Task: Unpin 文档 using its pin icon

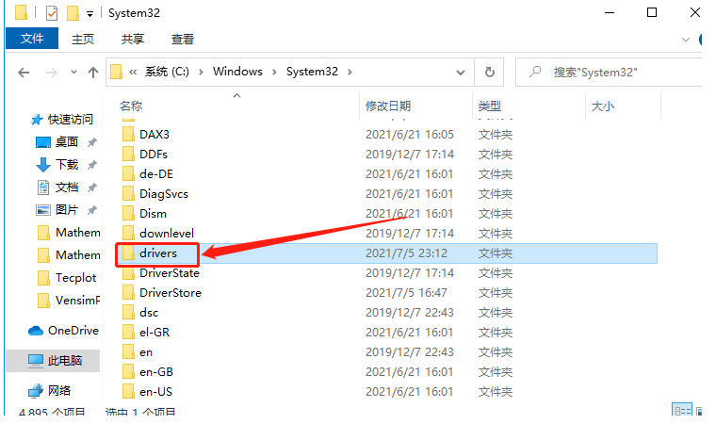Action: (x=91, y=188)
